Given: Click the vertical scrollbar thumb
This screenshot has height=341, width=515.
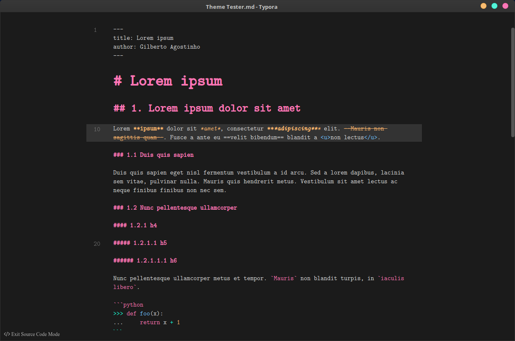Looking at the screenshot, I should pyautogui.click(x=512, y=82).
